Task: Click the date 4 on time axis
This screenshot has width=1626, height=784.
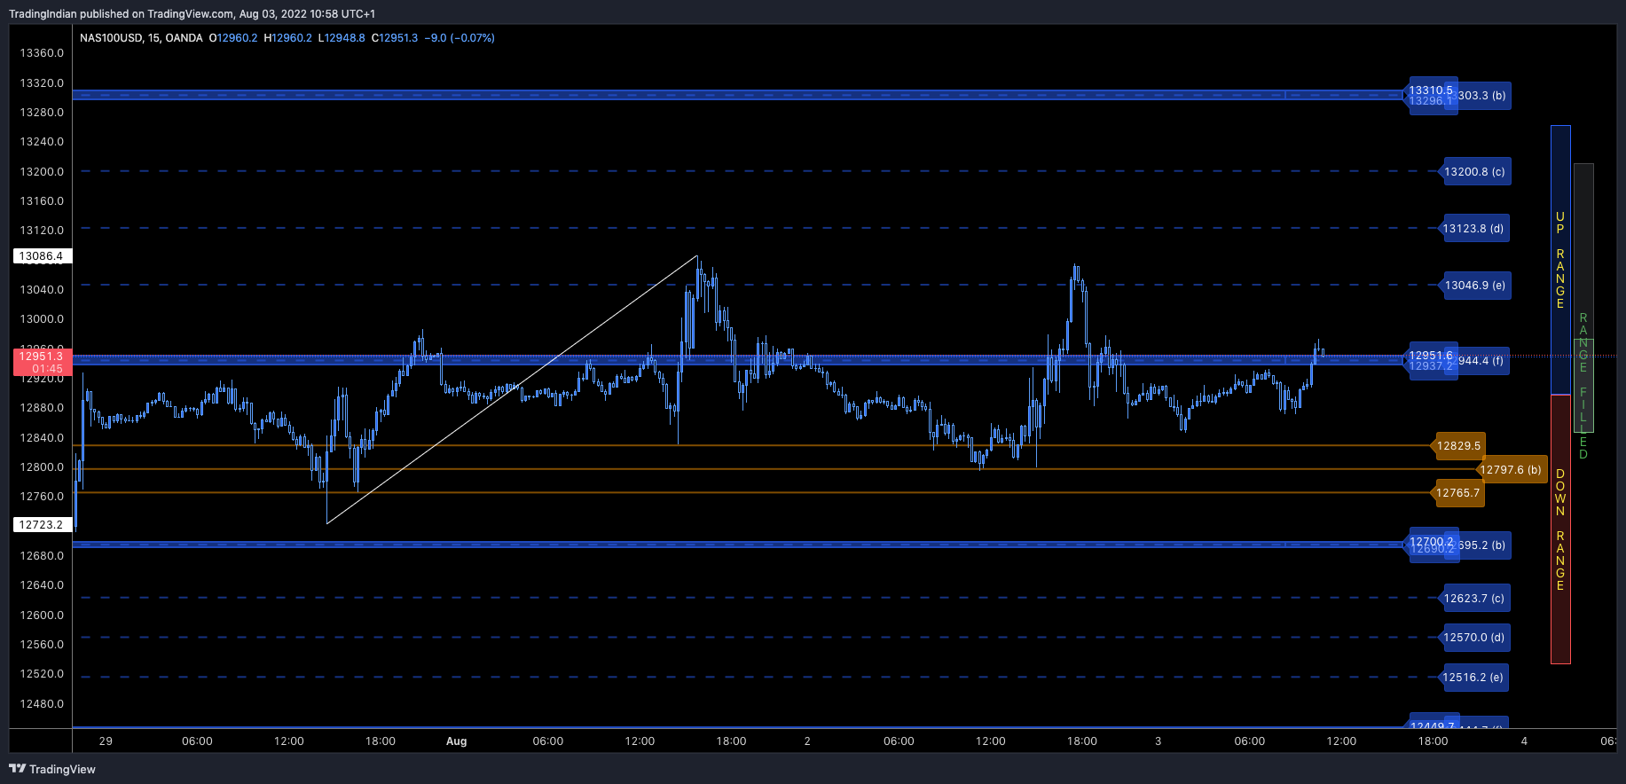Action: (1524, 741)
